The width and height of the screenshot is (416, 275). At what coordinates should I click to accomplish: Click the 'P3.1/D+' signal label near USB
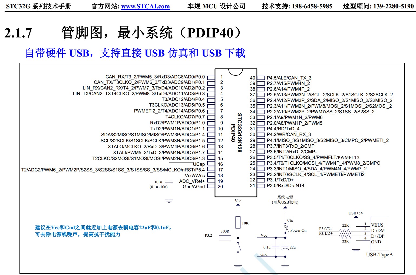click(x=326, y=233)
